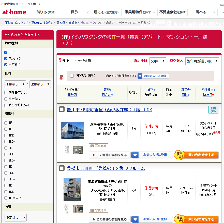Toggle the すべて選択 select-all checkbox
The width and height of the screenshot is (224, 223).
[x=72, y=76]
